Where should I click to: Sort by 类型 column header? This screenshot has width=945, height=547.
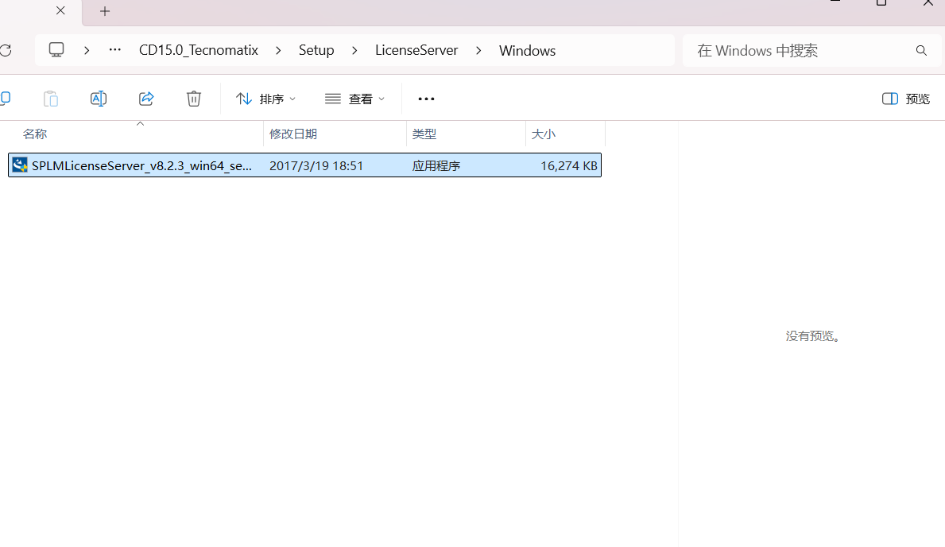coord(424,134)
